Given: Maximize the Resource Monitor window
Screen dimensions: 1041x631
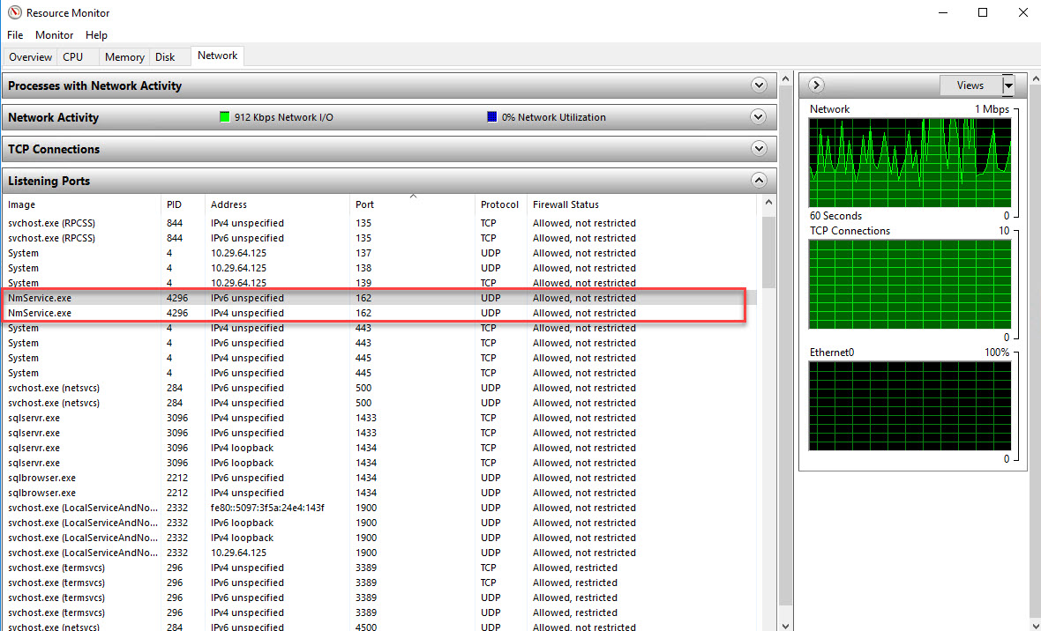Looking at the screenshot, I should [983, 12].
